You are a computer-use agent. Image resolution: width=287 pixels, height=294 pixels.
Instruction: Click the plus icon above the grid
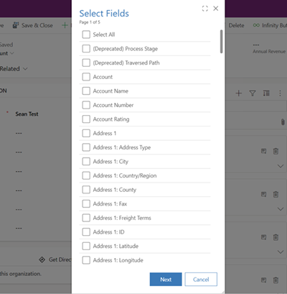click(x=239, y=93)
